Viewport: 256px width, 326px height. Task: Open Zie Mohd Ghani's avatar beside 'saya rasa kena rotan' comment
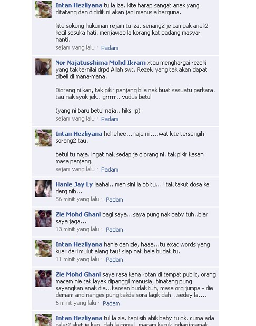pyautogui.click(x=43, y=279)
